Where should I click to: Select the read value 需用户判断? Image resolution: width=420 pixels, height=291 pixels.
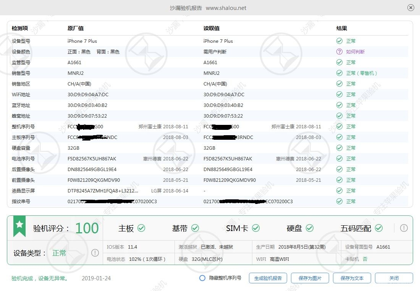coord(215,52)
